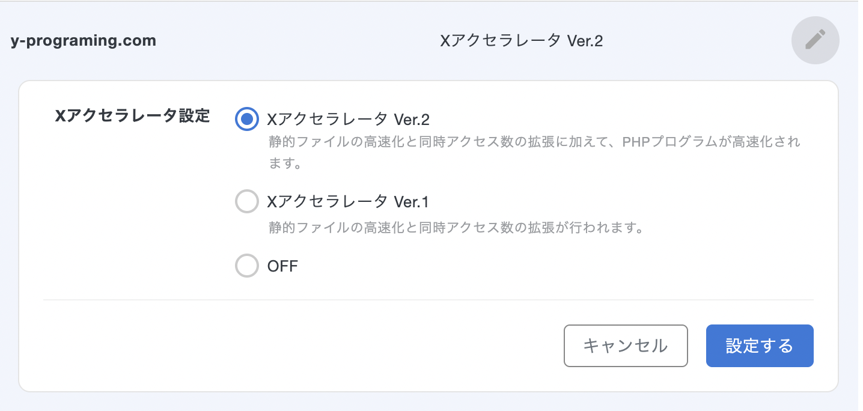
Task: Click the pencil edit icon
Action: [x=815, y=40]
